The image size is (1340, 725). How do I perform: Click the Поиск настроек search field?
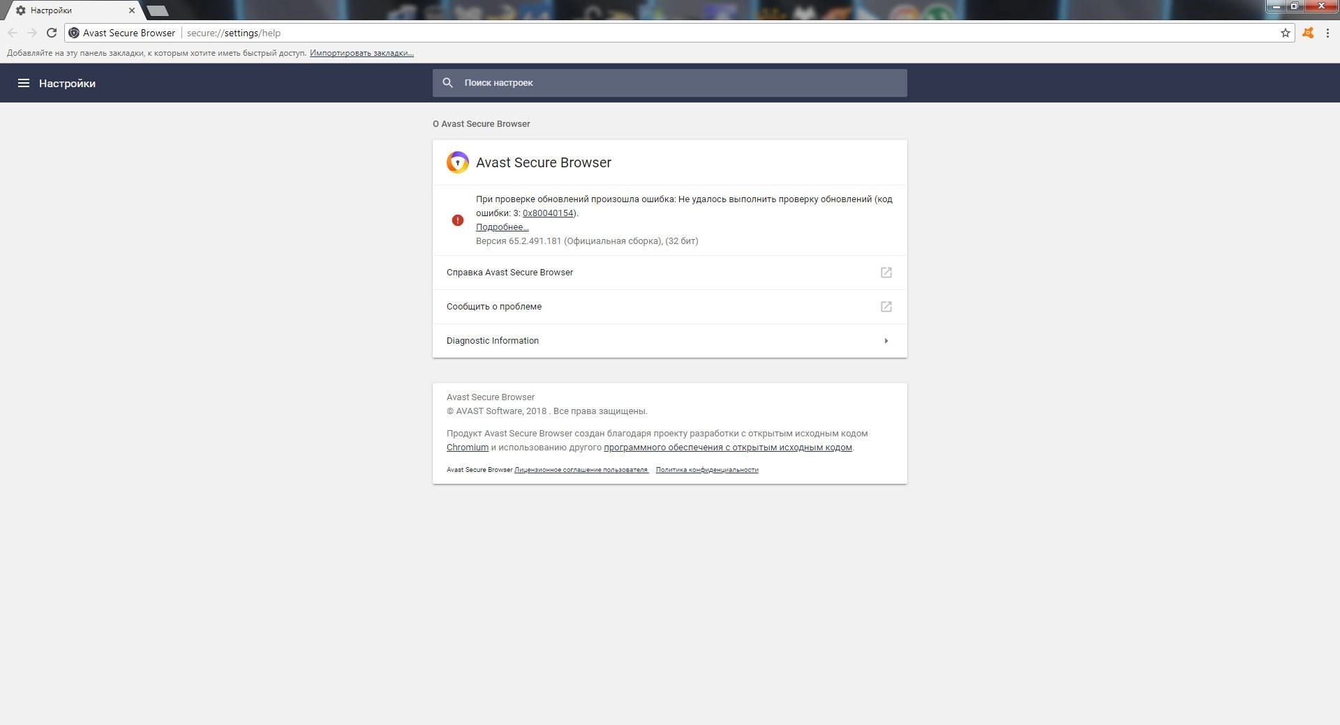(670, 83)
